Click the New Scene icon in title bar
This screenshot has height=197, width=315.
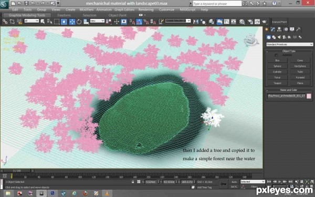(13, 3)
